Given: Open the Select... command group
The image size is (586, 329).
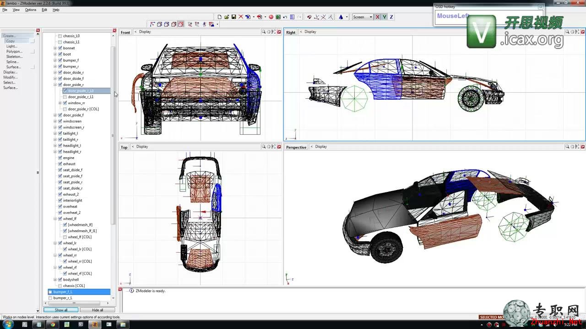Looking at the screenshot, I should click(9, 83).
